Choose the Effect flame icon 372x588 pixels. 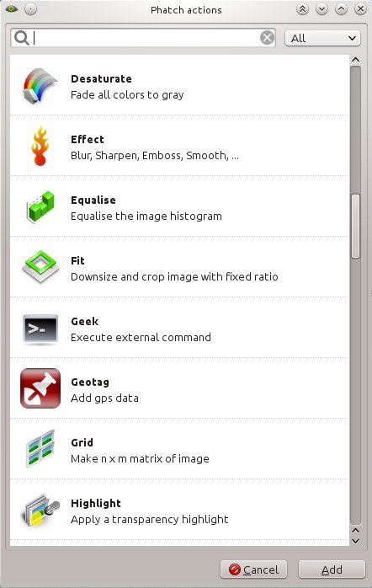click(40, 147)
